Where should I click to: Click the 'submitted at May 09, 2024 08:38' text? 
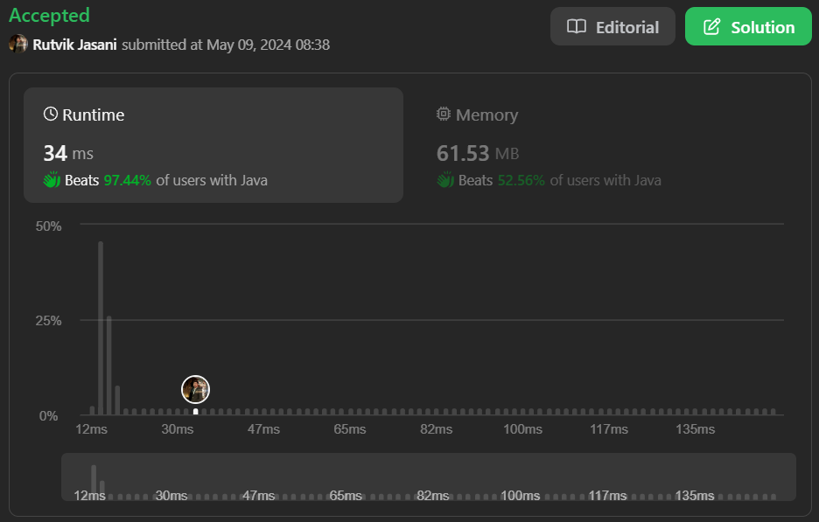[x=226, y=45]
